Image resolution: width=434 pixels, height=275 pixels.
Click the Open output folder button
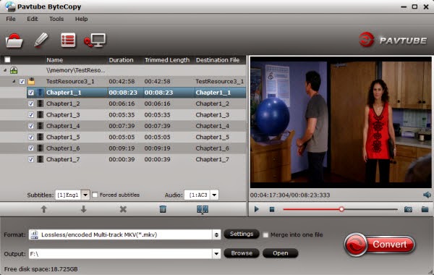click(281, 253)
